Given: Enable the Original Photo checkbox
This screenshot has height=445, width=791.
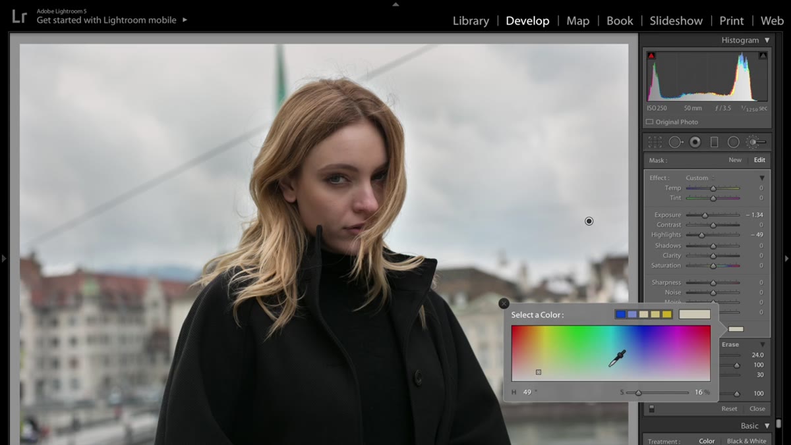Looking at the screenshot, I should pos(649,122).
